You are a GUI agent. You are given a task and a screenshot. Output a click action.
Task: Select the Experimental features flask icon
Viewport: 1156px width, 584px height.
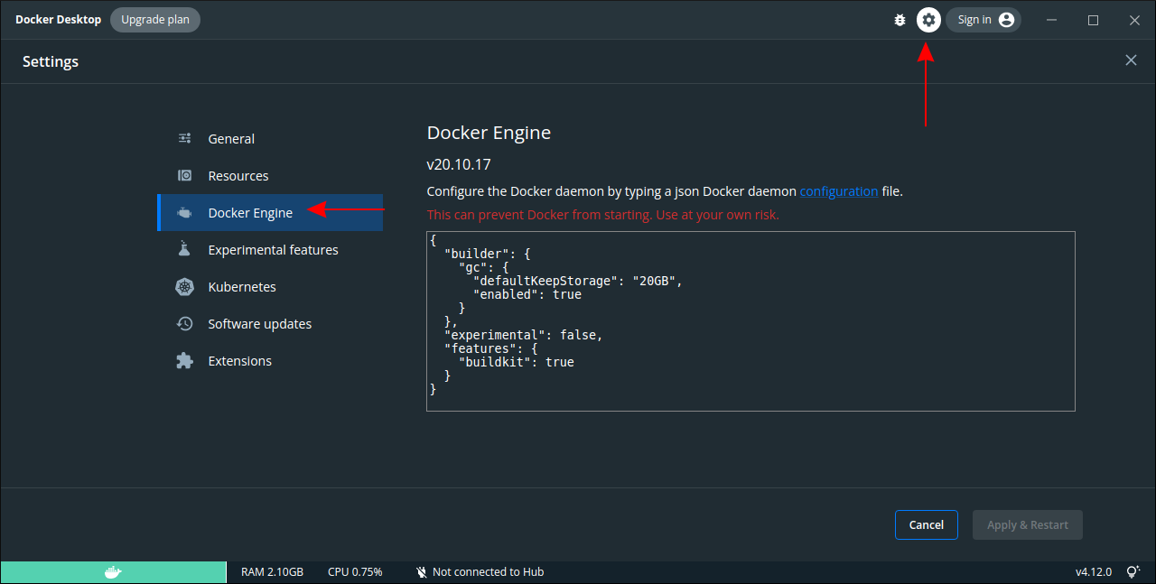[184, 249]
